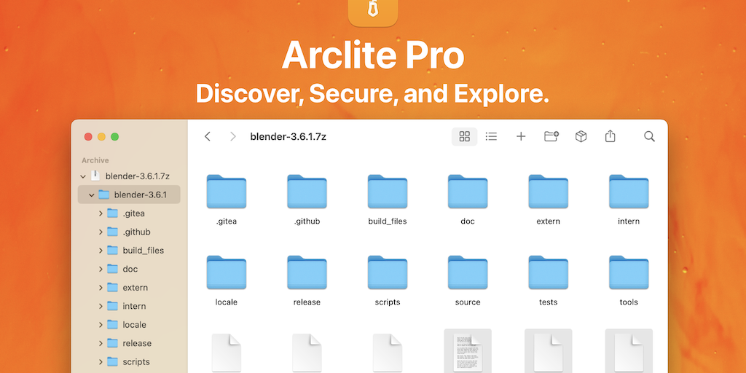Expand build_files in the sidebar tree
This screenshot has height=373, width=746.
(101, 251)
